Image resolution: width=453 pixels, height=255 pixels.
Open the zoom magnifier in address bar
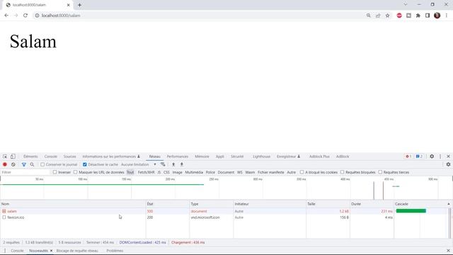point(368,16)
